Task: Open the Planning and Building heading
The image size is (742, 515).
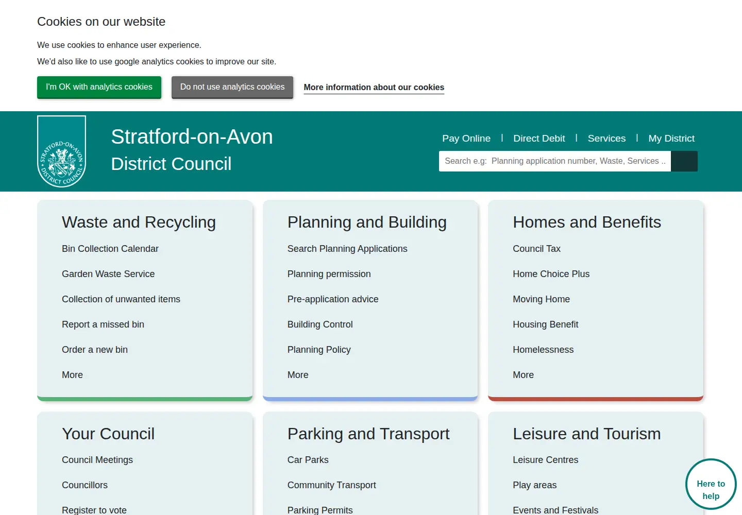Action: tap(367, 222)
